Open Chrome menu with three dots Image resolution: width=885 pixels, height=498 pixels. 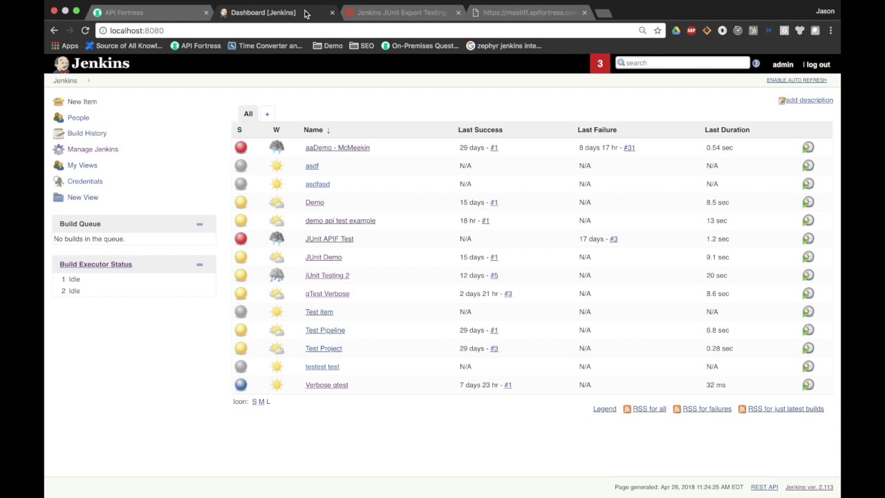[x=830, y=30]
